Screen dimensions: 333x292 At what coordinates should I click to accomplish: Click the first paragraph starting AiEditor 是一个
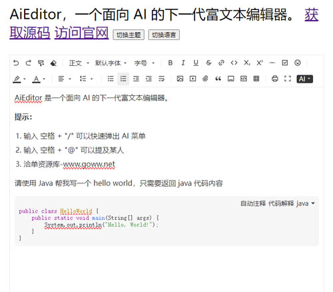click(x=91, y=98)
